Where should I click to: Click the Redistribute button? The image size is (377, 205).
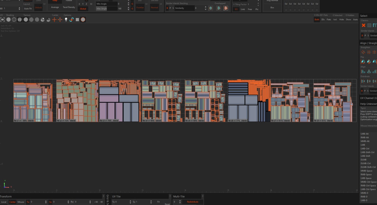pos(193,202)
